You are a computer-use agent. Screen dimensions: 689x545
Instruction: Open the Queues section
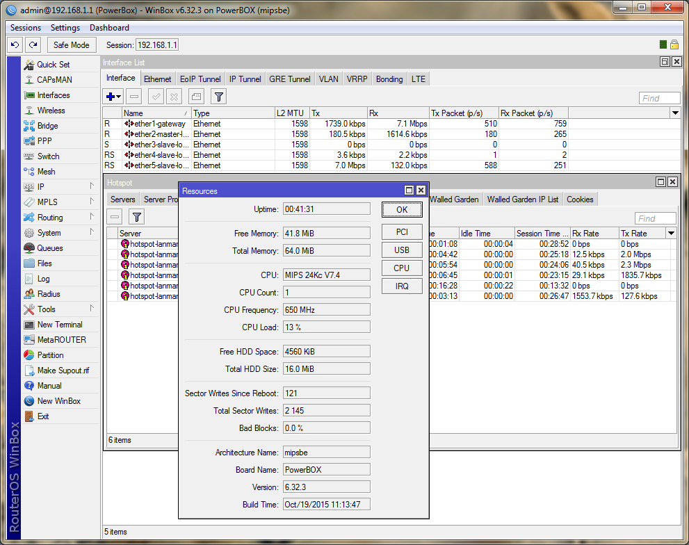(x=49, y=248)
